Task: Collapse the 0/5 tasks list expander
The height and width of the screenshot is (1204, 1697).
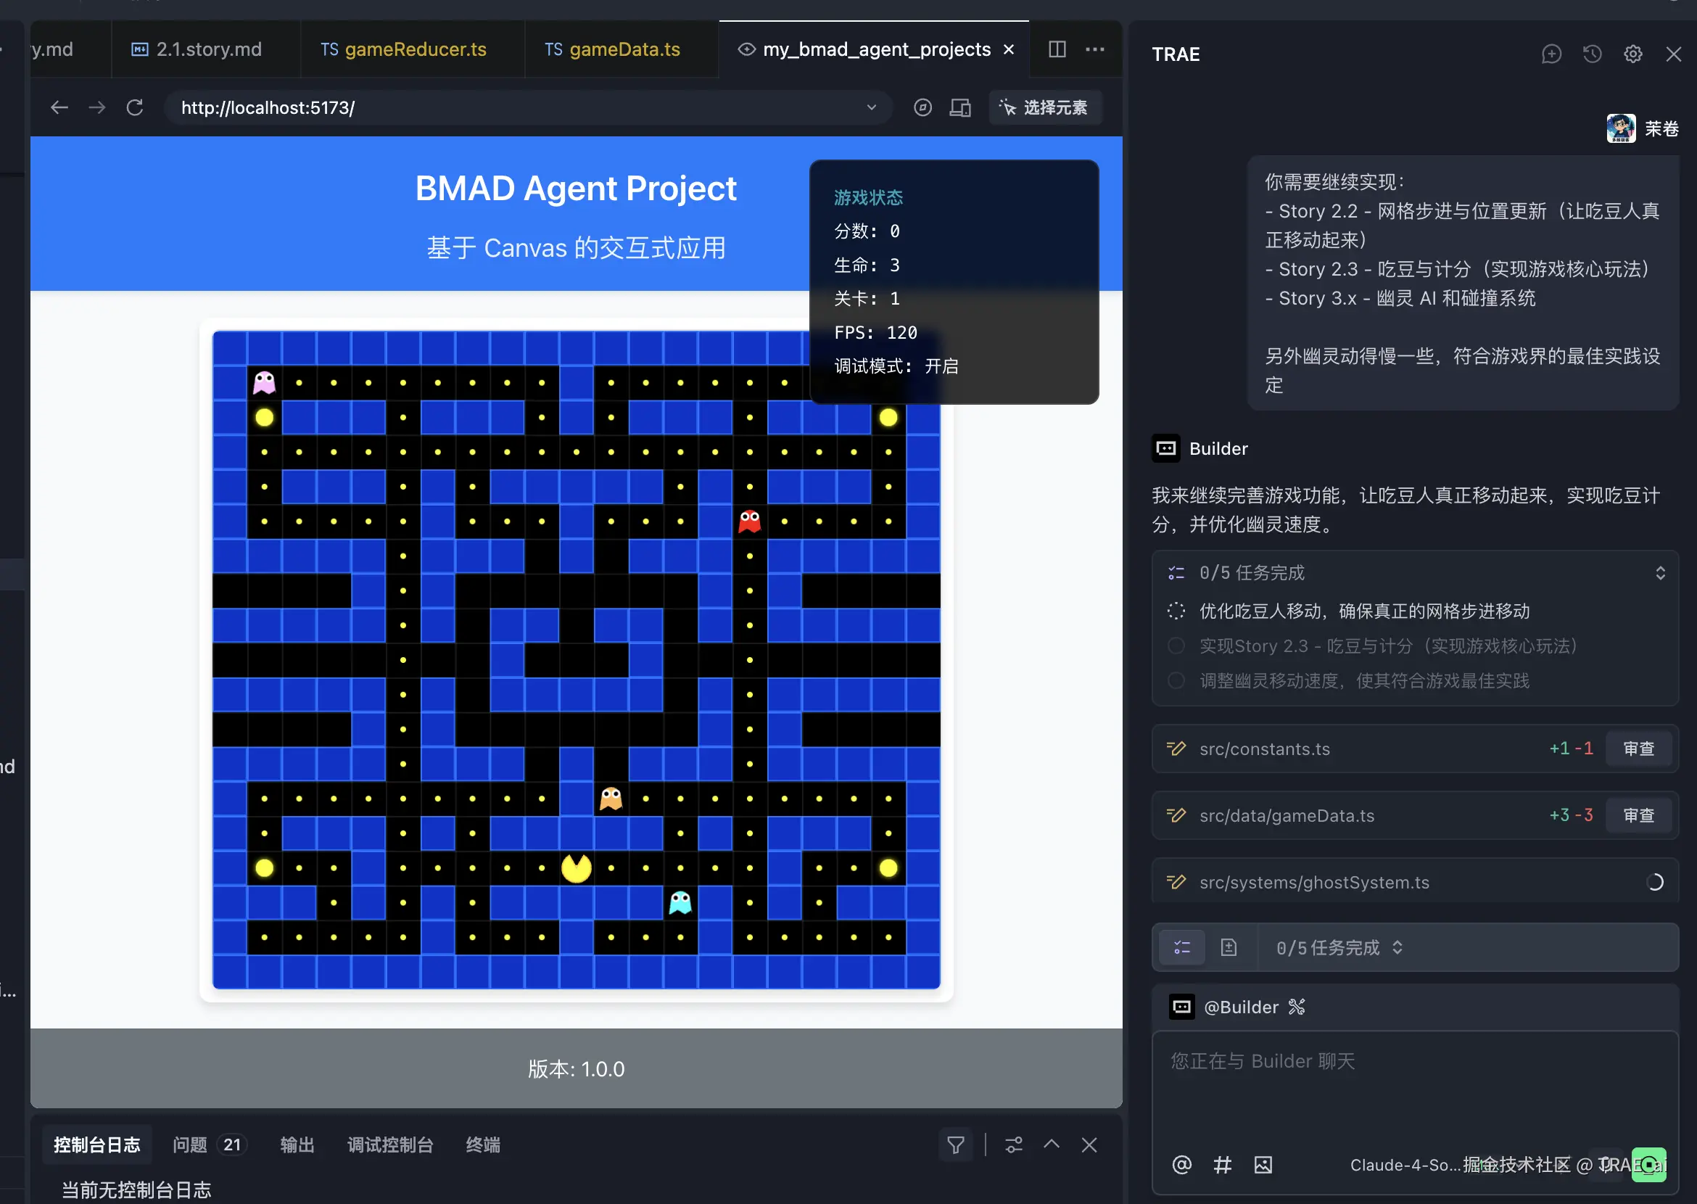Action: 1660,572
